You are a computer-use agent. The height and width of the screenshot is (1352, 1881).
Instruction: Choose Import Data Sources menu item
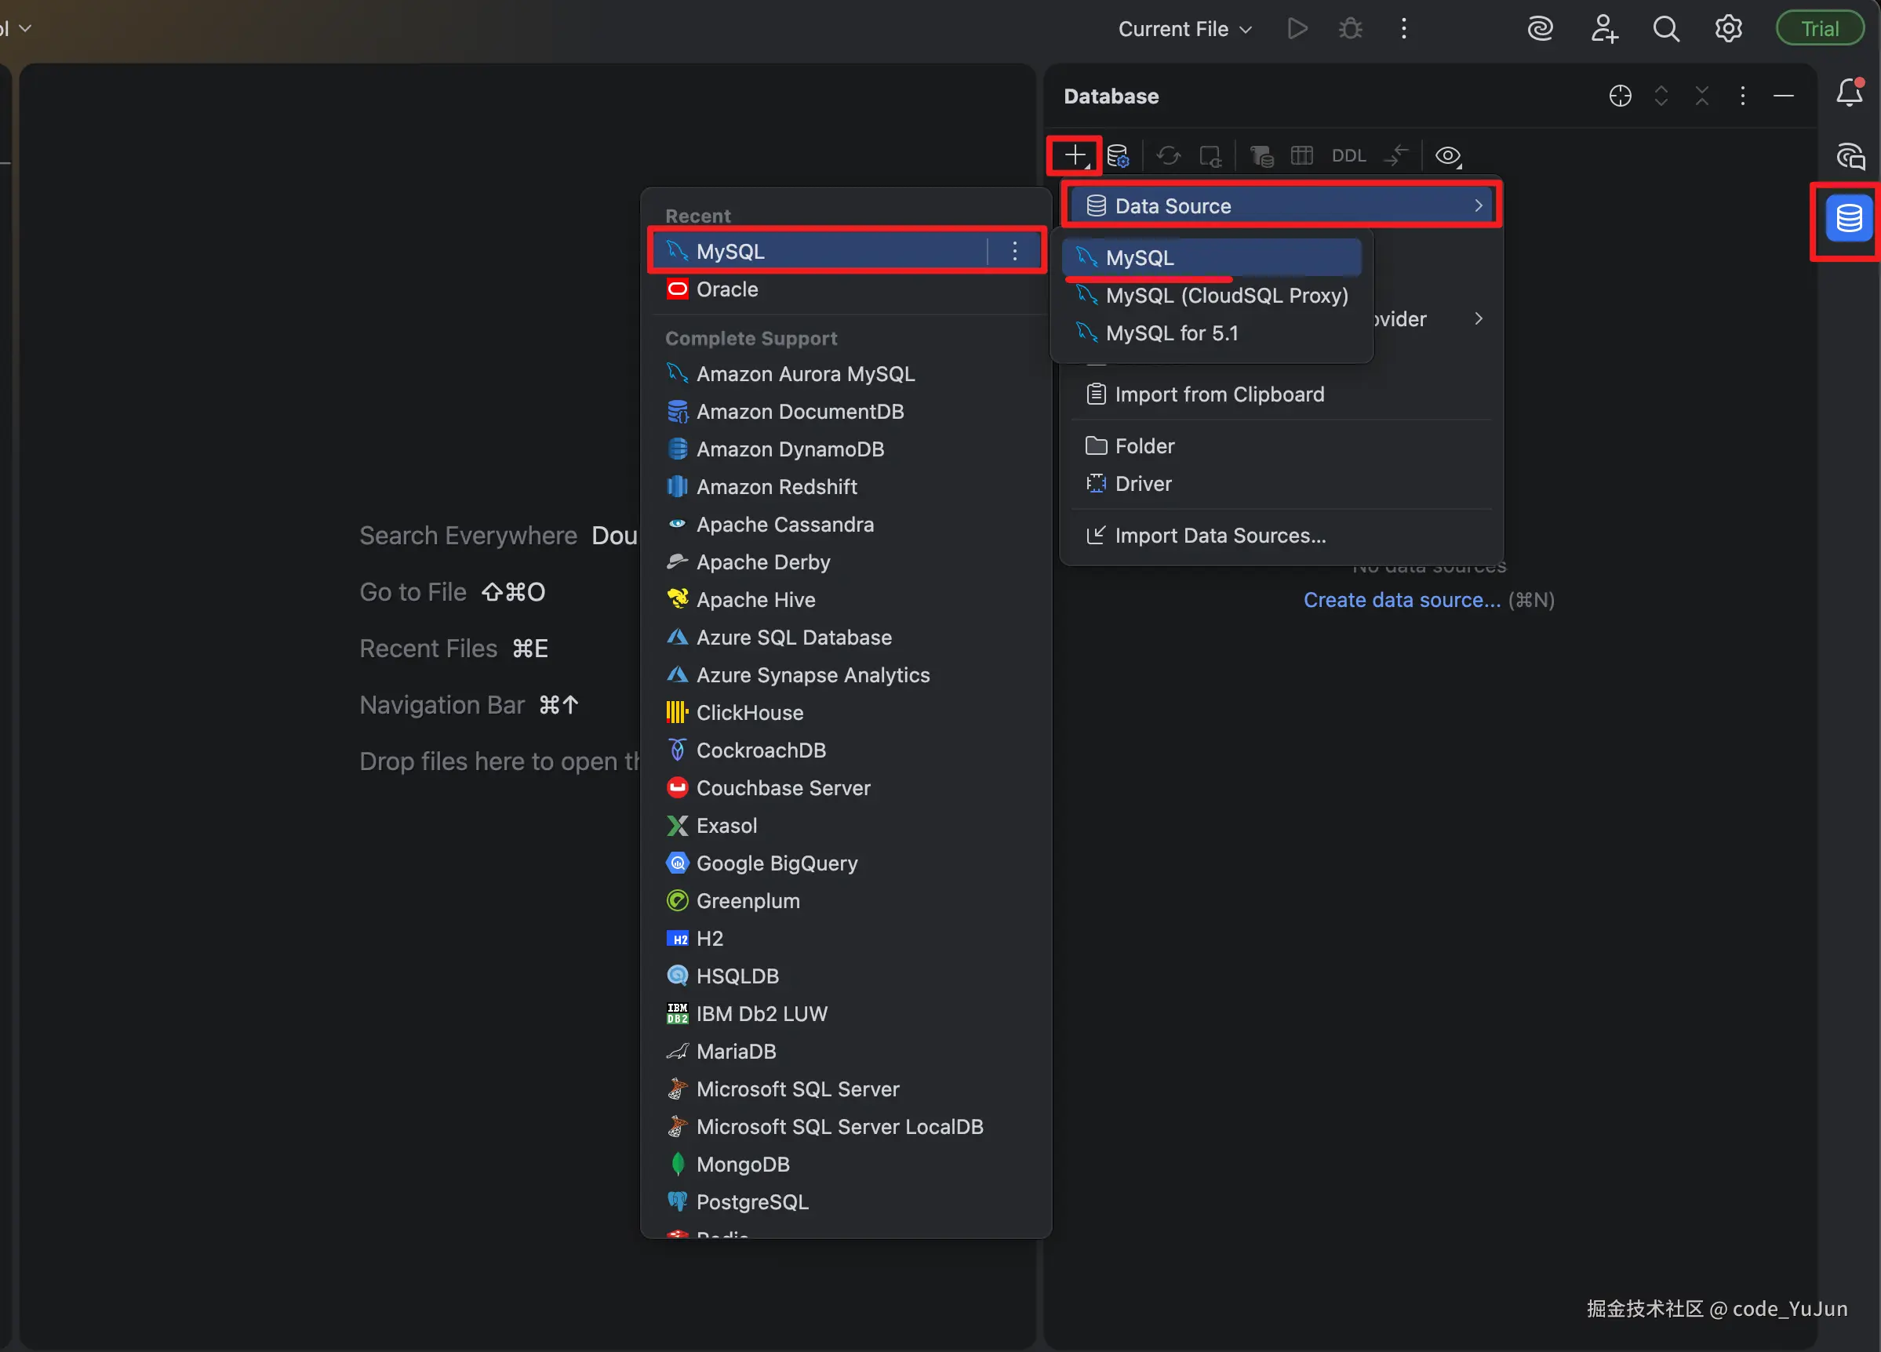point(1219,536)
